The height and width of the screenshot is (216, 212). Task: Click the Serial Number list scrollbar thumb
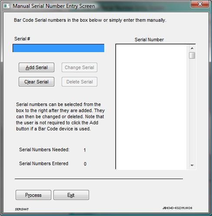pos(192,55)
